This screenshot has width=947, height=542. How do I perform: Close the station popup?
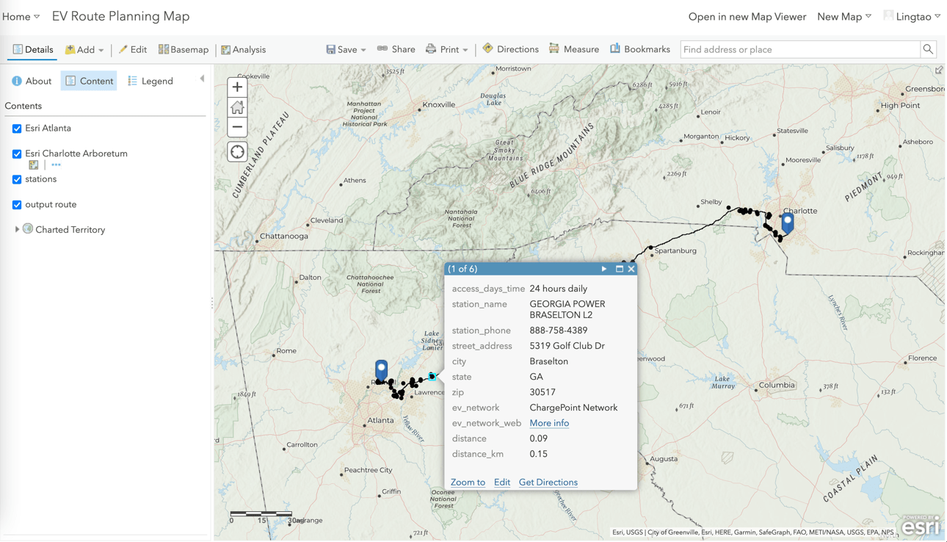[x=631, y=269]
